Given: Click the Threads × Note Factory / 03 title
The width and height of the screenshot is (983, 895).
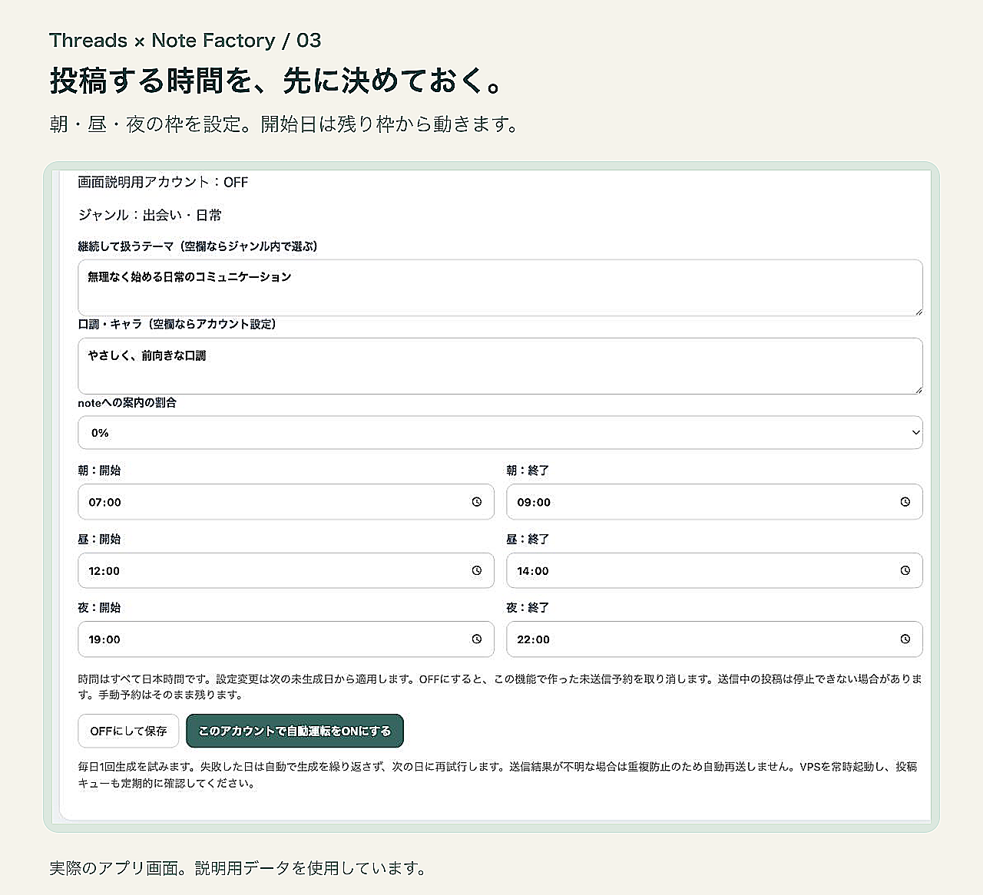Looking at the screenshot, I should tap(185, 40).
